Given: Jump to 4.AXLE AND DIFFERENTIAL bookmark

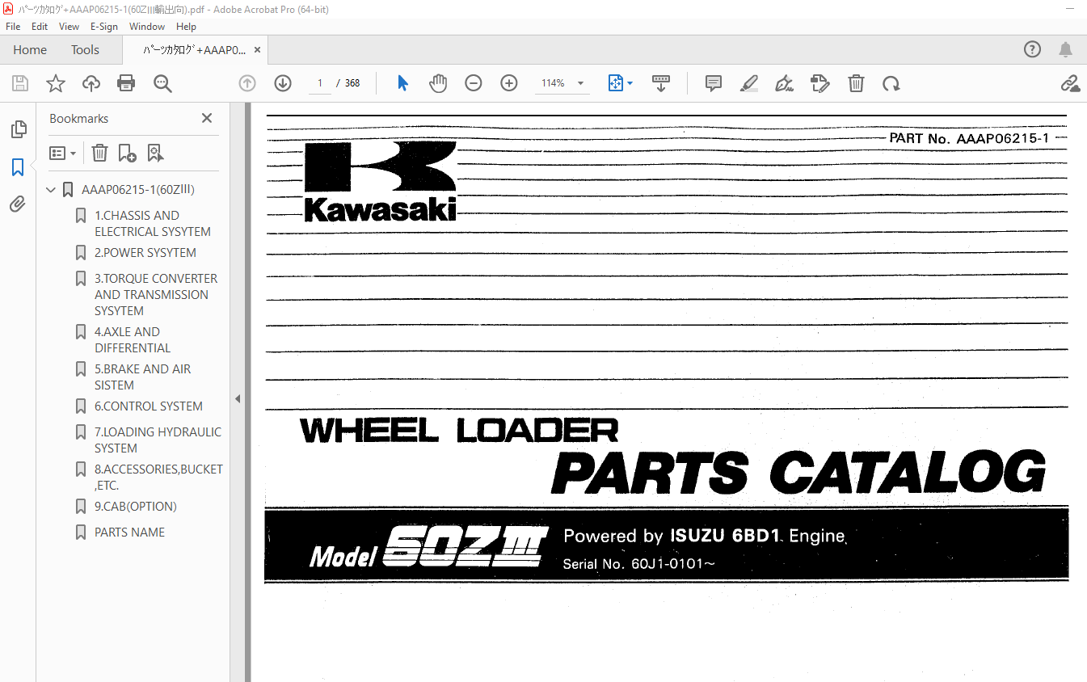Looking at the screenshot, I should [x=133, y=339].
